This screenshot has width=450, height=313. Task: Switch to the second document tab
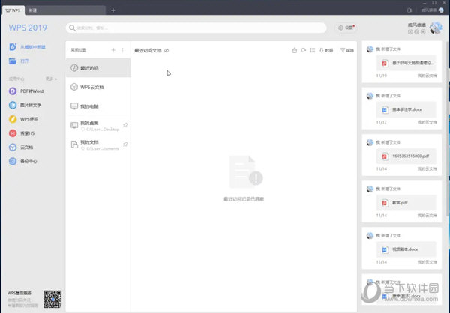[65, 10]
